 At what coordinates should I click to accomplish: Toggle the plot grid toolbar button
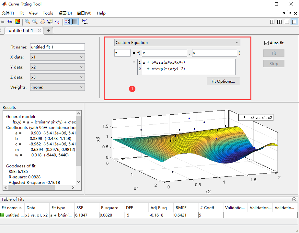(75, 22)
